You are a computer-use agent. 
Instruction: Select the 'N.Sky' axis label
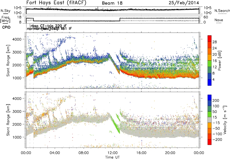pyautogui.click(x=5, y=11)
